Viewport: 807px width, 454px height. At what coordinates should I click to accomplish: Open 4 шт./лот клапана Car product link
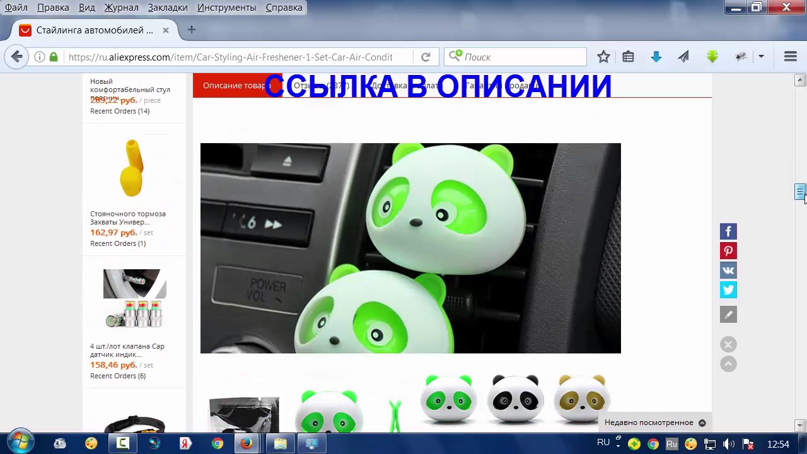coord(127,350)
